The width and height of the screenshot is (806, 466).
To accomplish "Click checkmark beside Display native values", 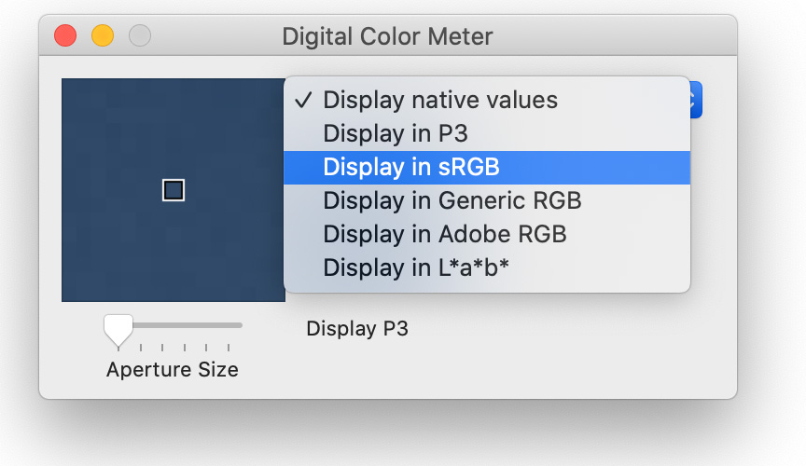I will (x=303, y=100).
